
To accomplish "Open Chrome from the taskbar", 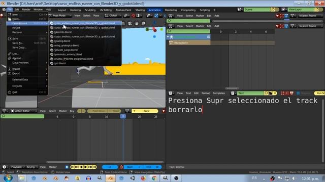I will tap(154, 178).
